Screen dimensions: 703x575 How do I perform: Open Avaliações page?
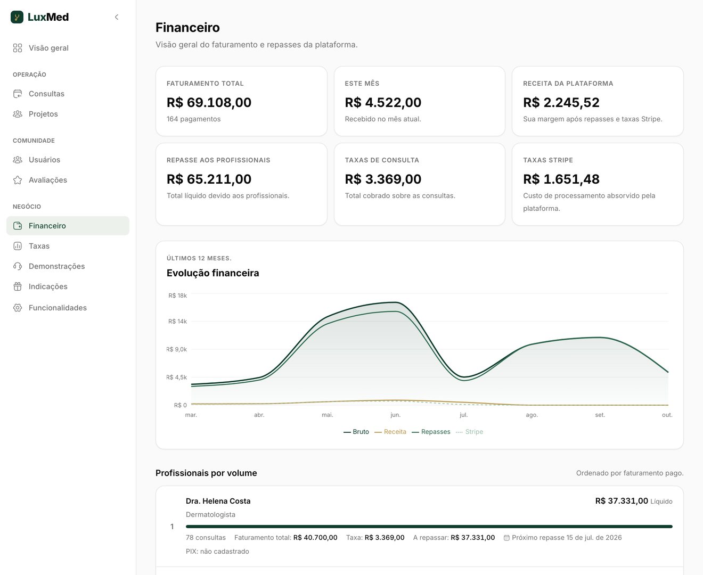pos(68,180)
